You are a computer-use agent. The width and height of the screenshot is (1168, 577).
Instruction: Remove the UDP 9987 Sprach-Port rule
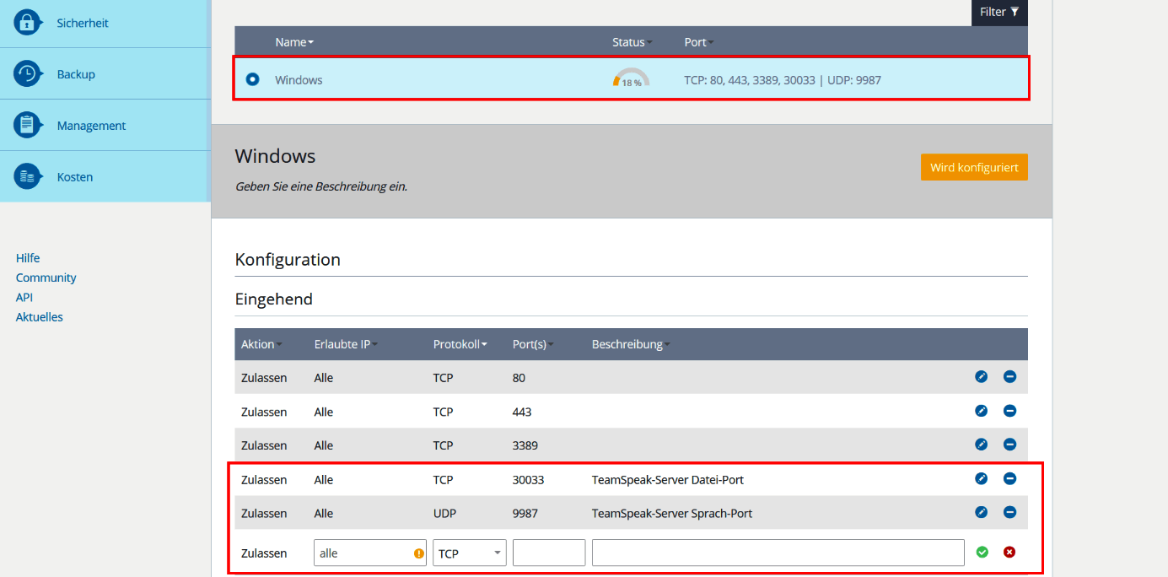1009,512
